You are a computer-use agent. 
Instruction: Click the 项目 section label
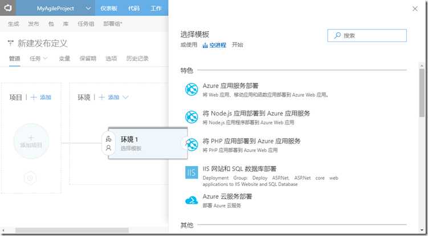15,97
